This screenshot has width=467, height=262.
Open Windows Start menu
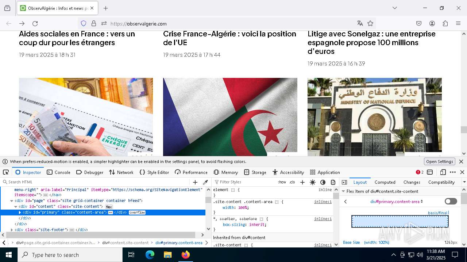[x=9, y=255]
